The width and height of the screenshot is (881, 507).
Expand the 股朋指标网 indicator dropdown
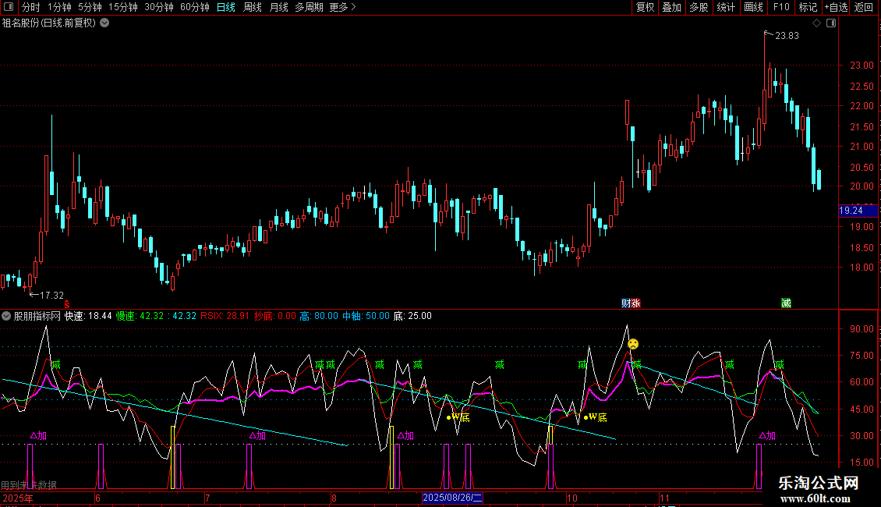6,316
